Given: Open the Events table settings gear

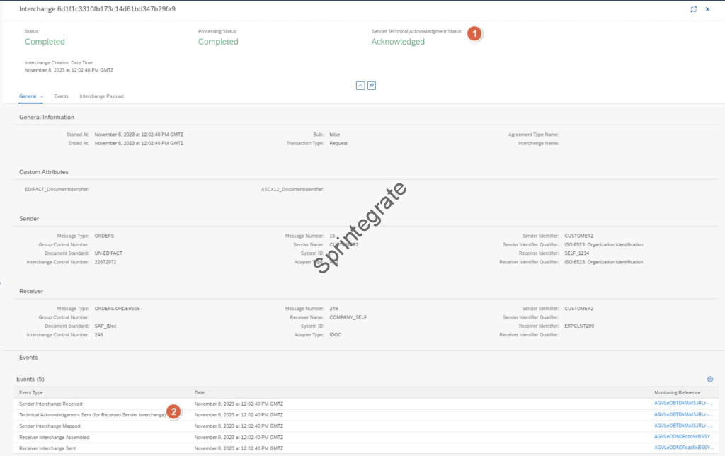Looking at the screenshot, I should [x=709, y=380].
